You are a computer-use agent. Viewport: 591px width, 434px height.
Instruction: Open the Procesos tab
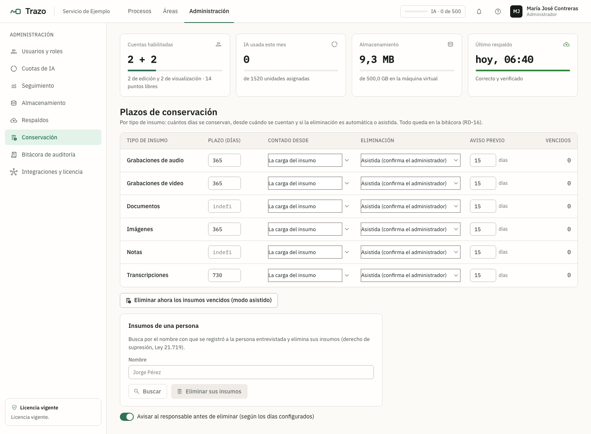click(x=140, y=11)
